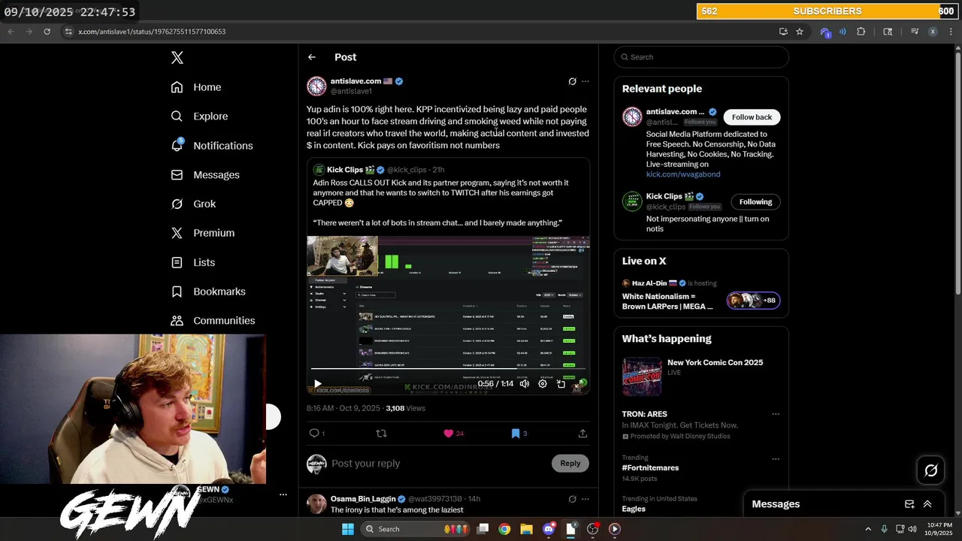Click the Bookmarks icon in the sidebar

(177, 292)
